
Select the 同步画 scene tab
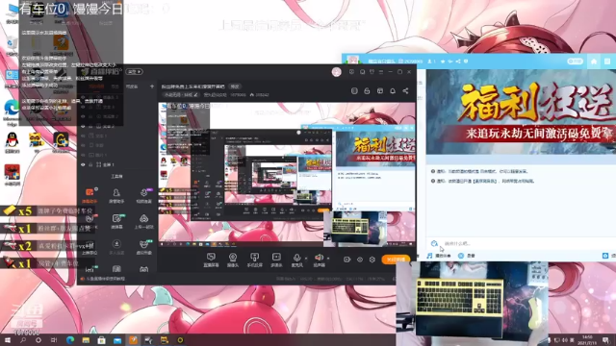[132, 86]
